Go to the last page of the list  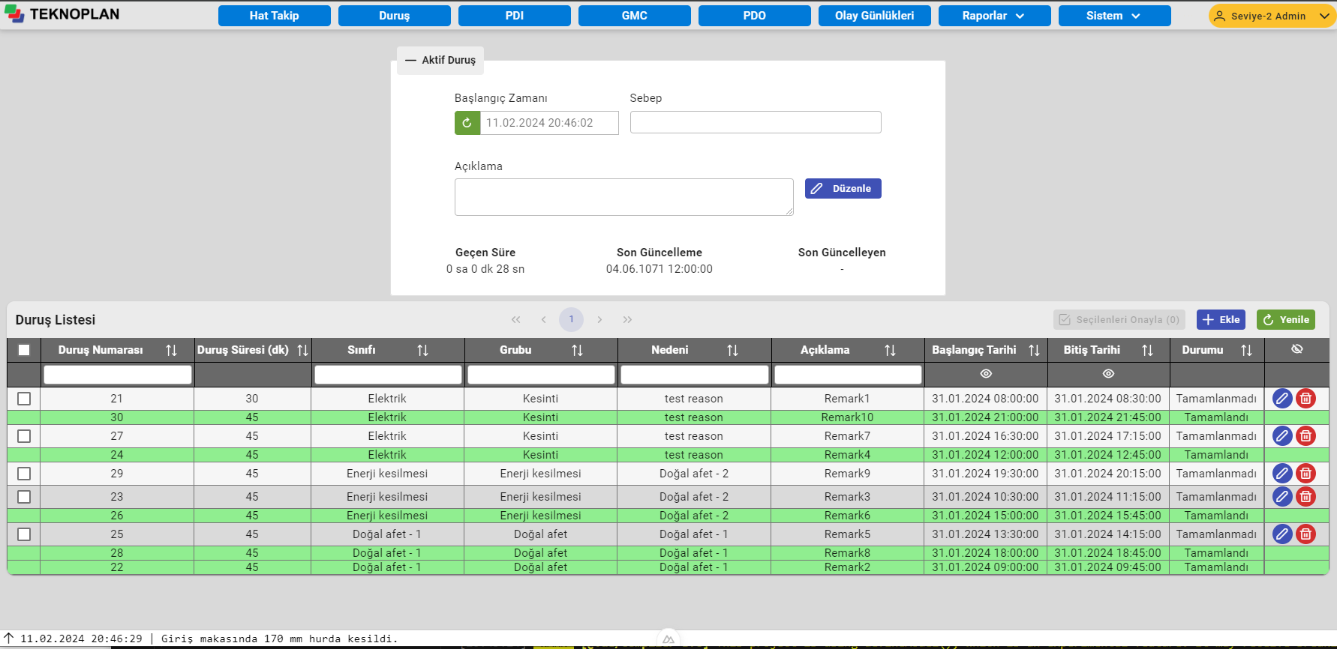[627, 320]
